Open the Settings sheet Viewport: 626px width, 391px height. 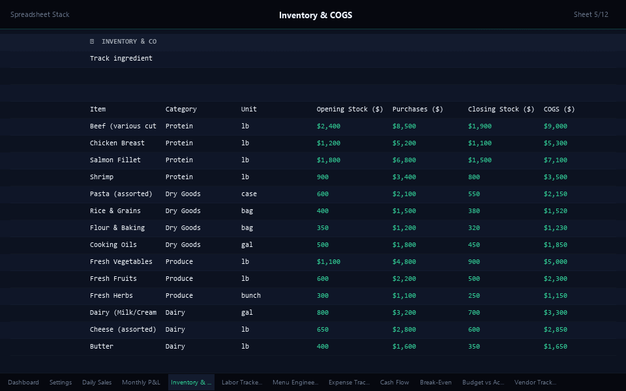click(60, 383)
